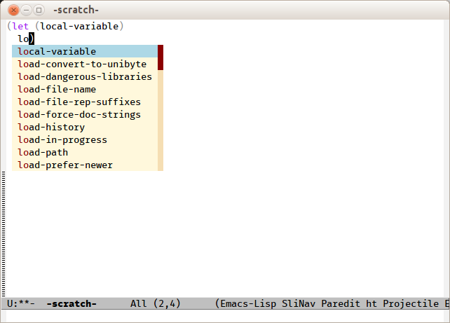The width and height of the screenshot is (450, 323).
Task: Choose load-prefer-newer at list bottom
Action: pyautogui.click(x=65, y=165)
